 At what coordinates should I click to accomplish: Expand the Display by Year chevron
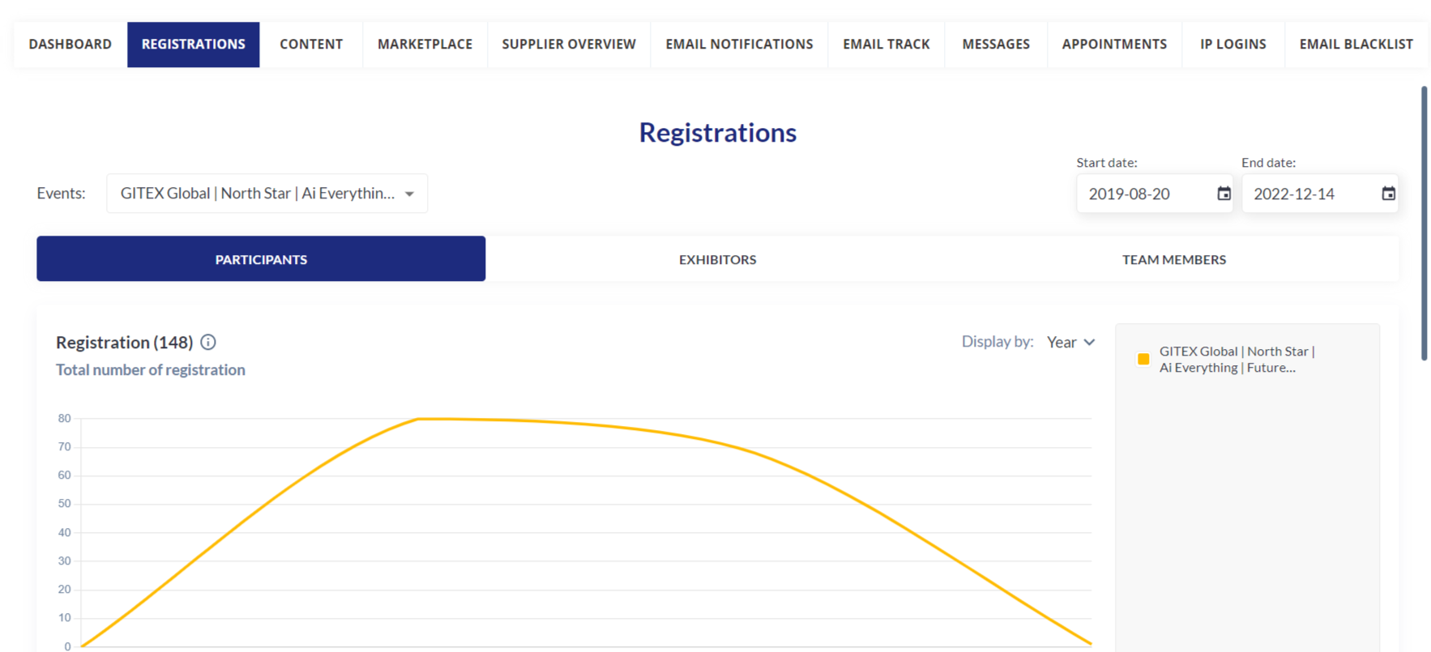pyautogui.click(x=1089, y=342)
